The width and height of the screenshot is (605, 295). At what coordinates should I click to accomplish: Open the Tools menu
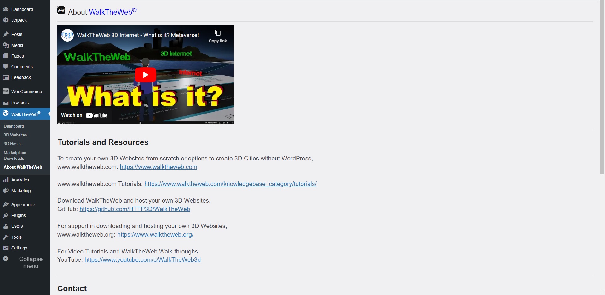coord(16,237)
